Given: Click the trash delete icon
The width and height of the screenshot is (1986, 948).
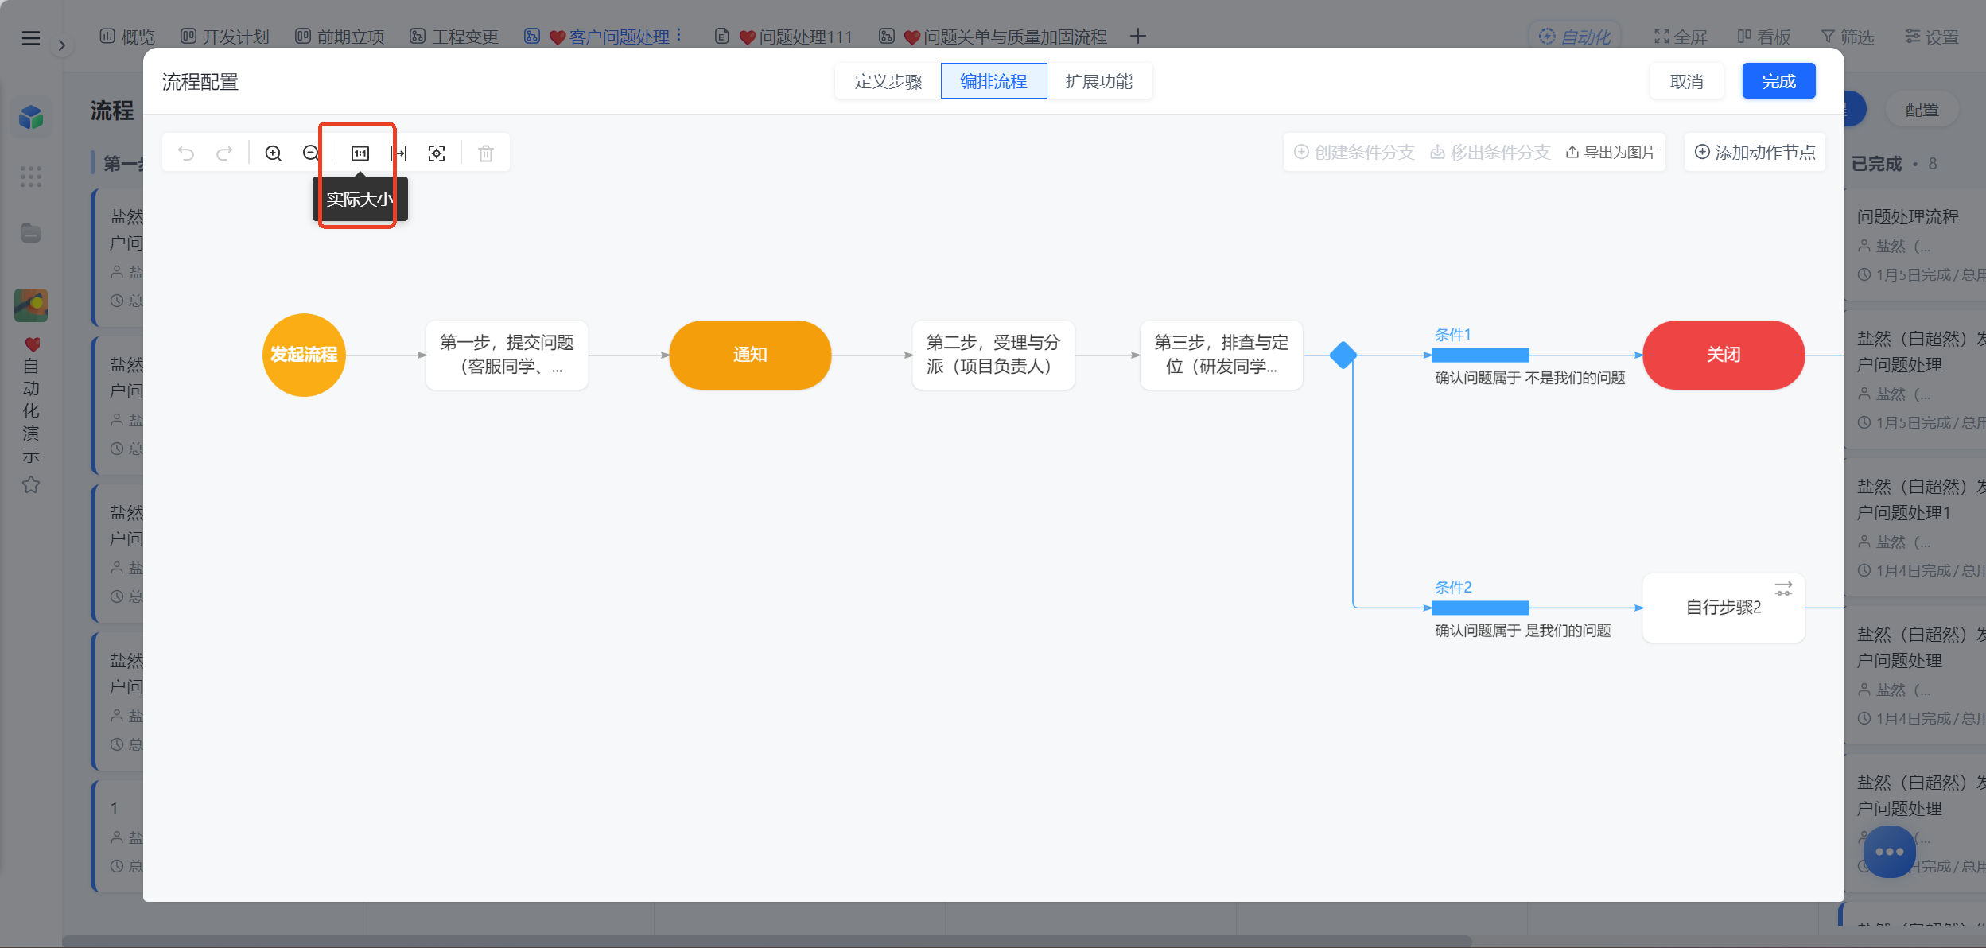Looking at the screenshot, I should (486, 153).
